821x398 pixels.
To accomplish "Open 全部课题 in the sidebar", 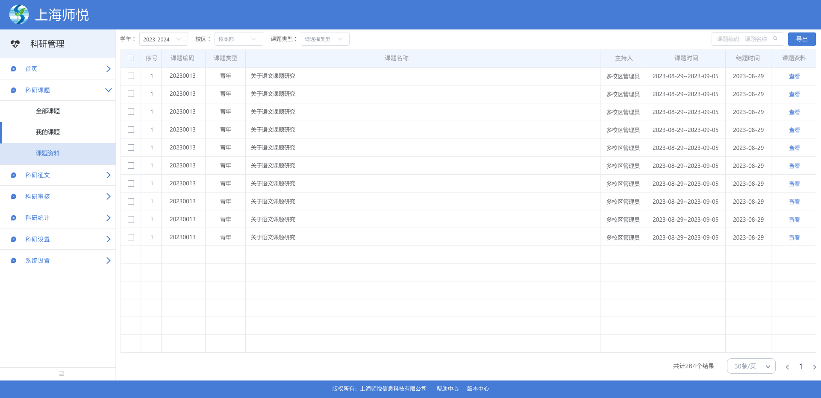I will (48, 111).
